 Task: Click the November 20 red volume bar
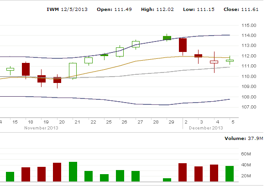tap(57, 172)
